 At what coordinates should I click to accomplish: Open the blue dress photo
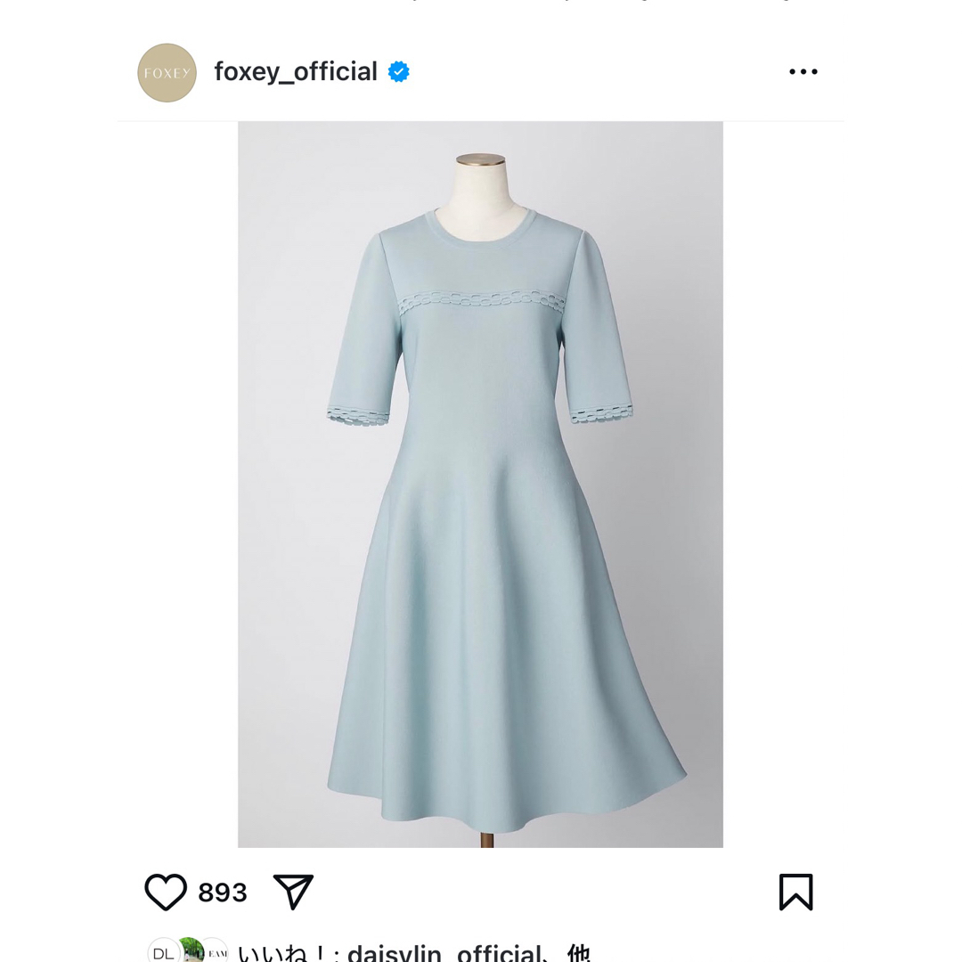(480, 484)
